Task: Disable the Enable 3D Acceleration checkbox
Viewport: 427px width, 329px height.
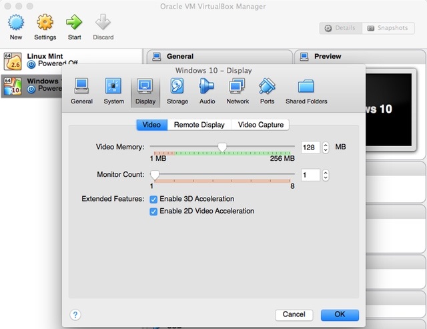Action: click(x=153, y=200)
